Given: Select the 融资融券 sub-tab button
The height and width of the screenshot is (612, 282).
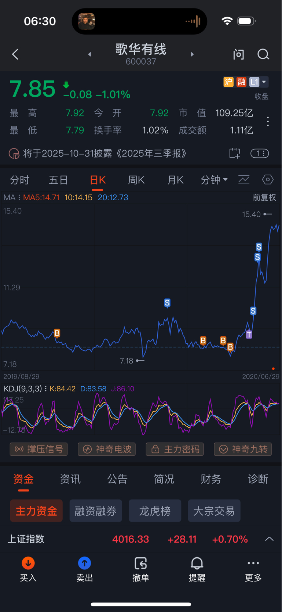Looking at the screenshot, I should (x=96, y=511).
